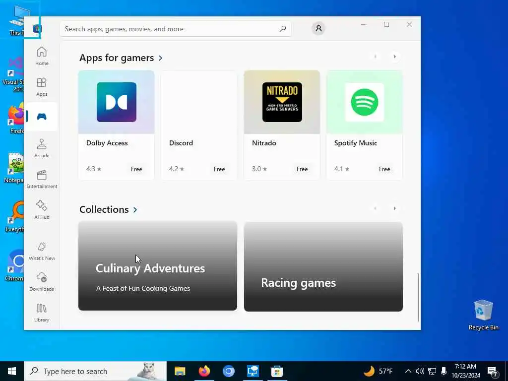508x381 pixels.
Task: Select the Recycle Bin desktop icon
Action: coord(483,315)
